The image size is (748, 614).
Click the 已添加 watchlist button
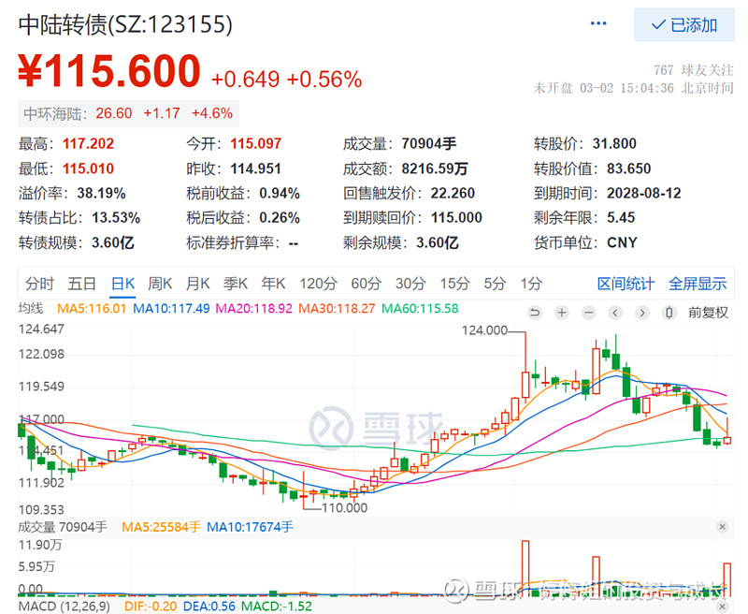pos(684,25)
